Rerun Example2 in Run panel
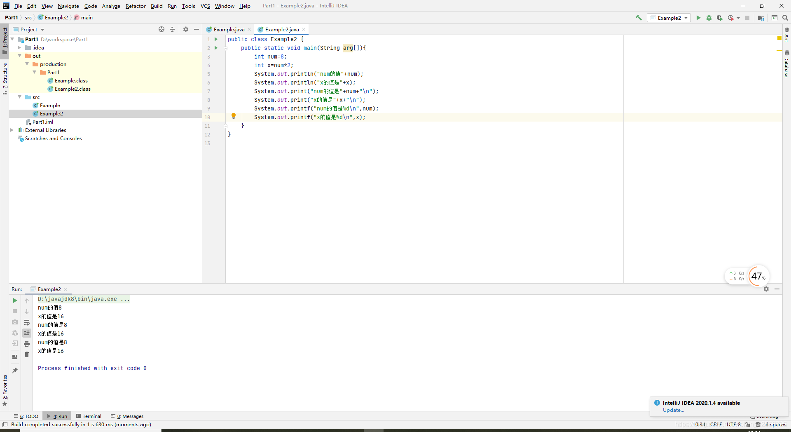791x432 pixels. click(15, 301)
